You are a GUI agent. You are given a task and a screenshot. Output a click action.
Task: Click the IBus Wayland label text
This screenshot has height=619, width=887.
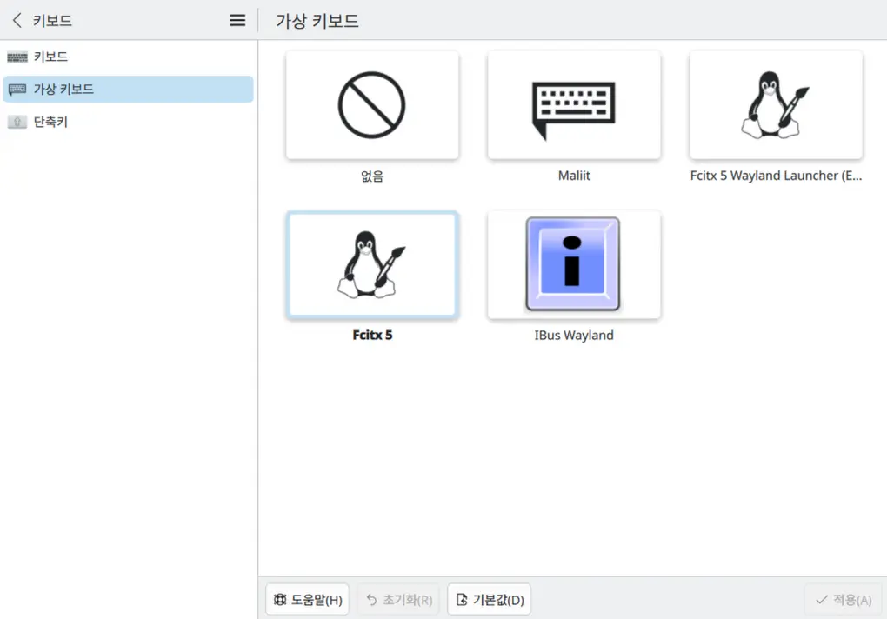574,336
